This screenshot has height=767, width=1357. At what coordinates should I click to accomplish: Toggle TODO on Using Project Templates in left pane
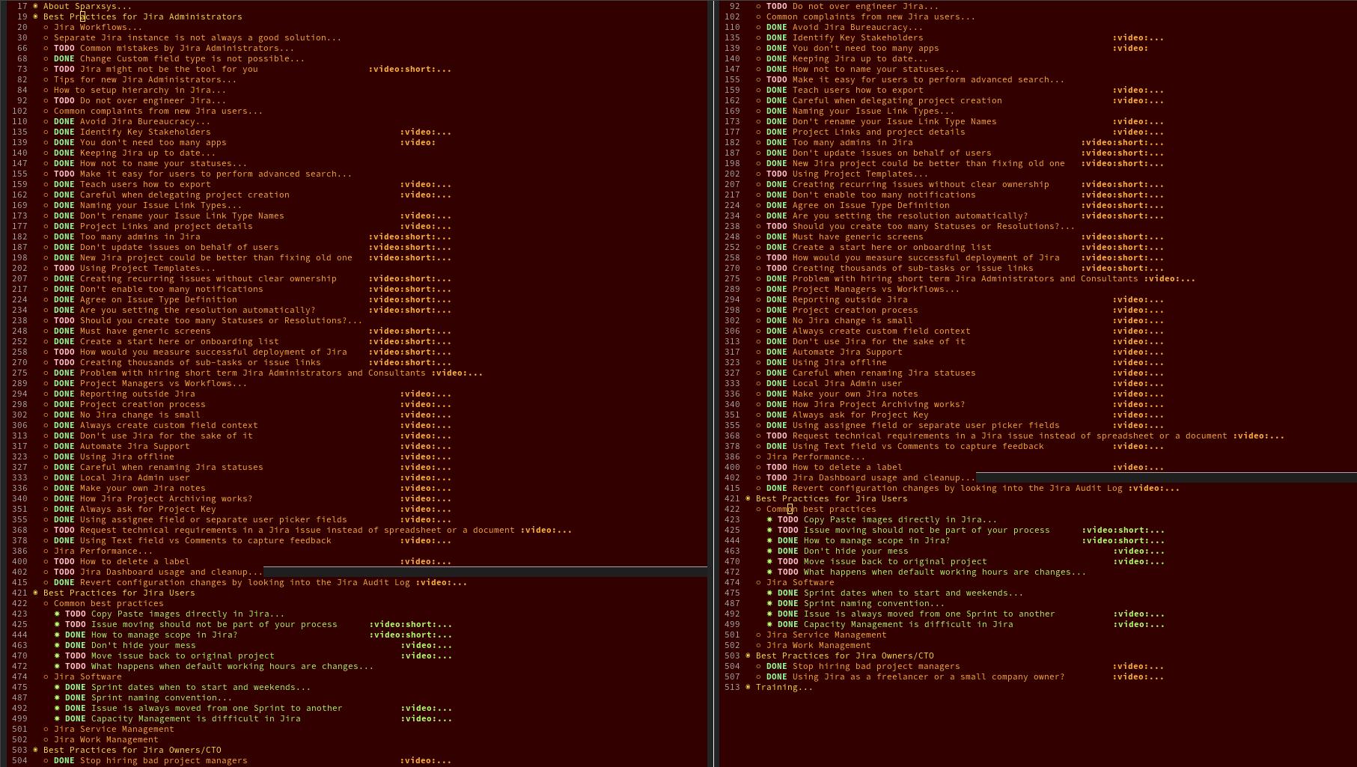pos(64,268)
